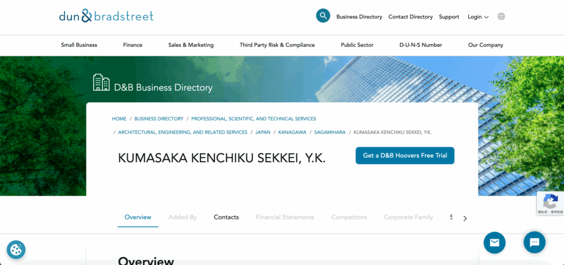The width and height of the screenshot is (564, 265).
Task: Click the D&B Business Directory building icon
Action: [x=101, y=82]
